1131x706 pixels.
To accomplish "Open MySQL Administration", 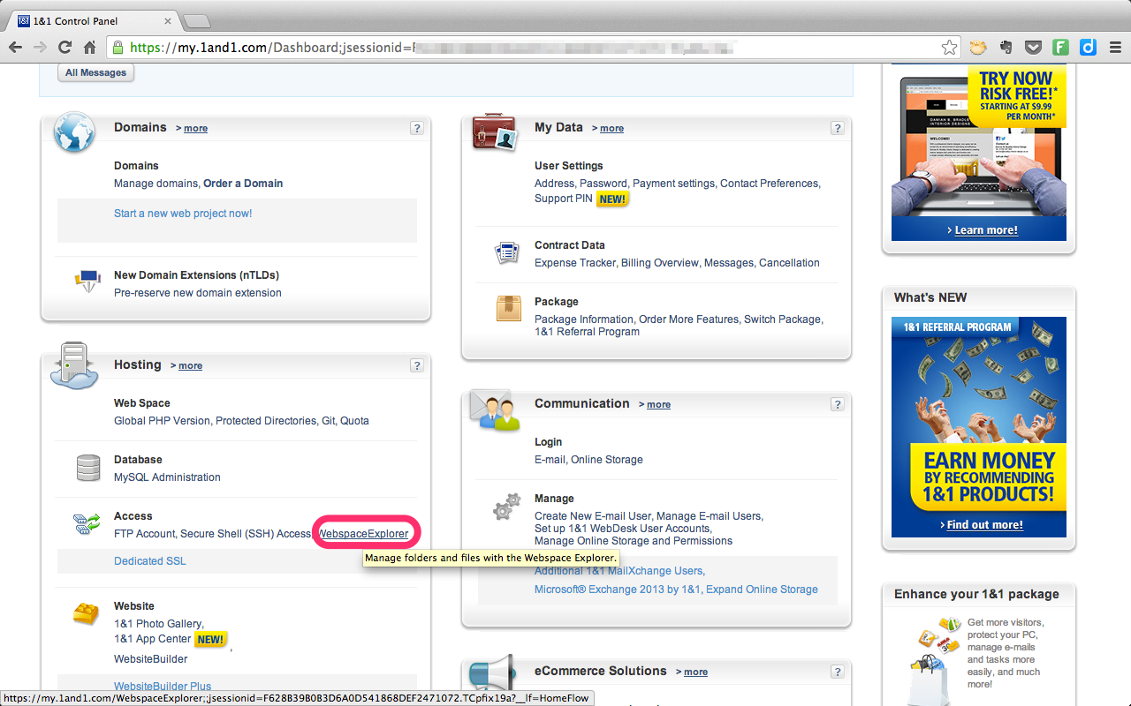I will [167, 477].
